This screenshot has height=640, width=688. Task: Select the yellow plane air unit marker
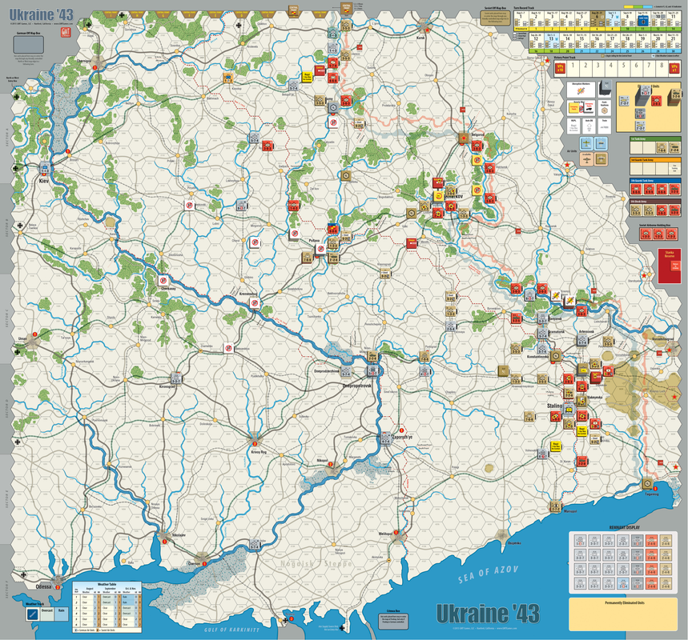pos(587,143)
